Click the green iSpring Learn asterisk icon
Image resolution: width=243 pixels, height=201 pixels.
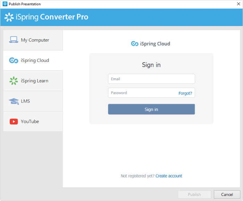[14, 81]
